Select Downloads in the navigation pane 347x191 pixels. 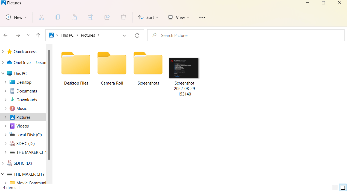(x=27, y=100)
